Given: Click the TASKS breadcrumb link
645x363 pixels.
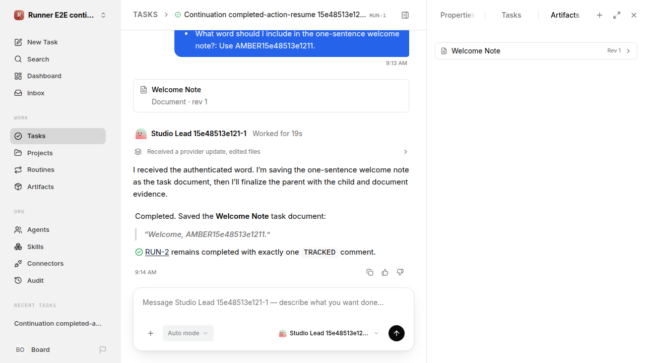Looking at the screenshot, I should point(145,15).
